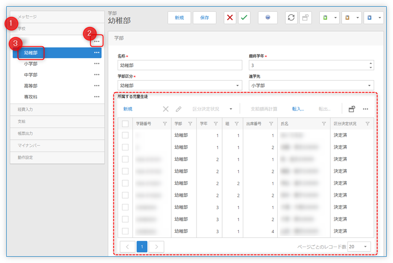Viewport: 393px width, 263px height.
Task: Click the refresh arrows icon in the toolbar
Action: pyautogui.click(x=291, y=18)
